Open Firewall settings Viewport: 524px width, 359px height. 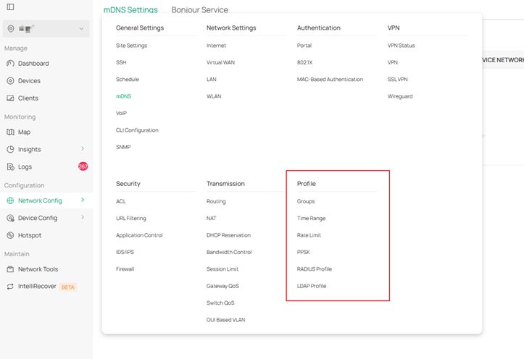(x=125, y=269)
